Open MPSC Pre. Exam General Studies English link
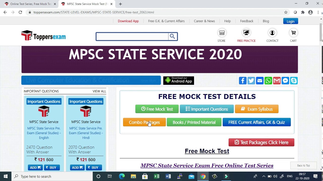Viewport: 323px width, 181px height. 44,133
